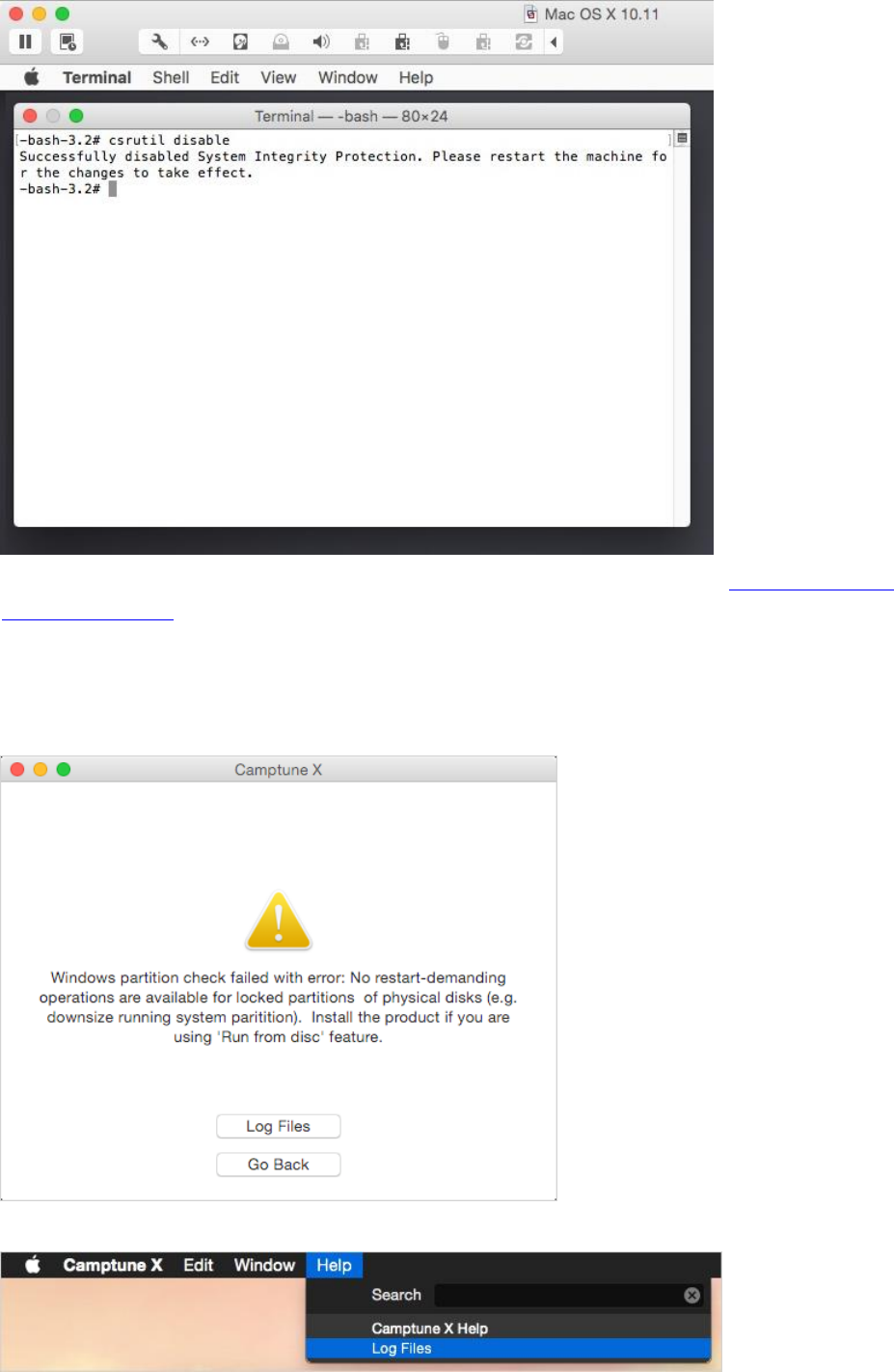894x1372 pixels.
Task: Open the Terminal application menu
Action: [x=96, y=77]
